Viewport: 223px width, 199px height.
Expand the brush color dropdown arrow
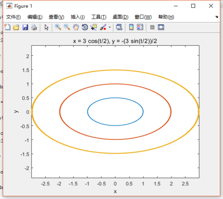(110, 27)
